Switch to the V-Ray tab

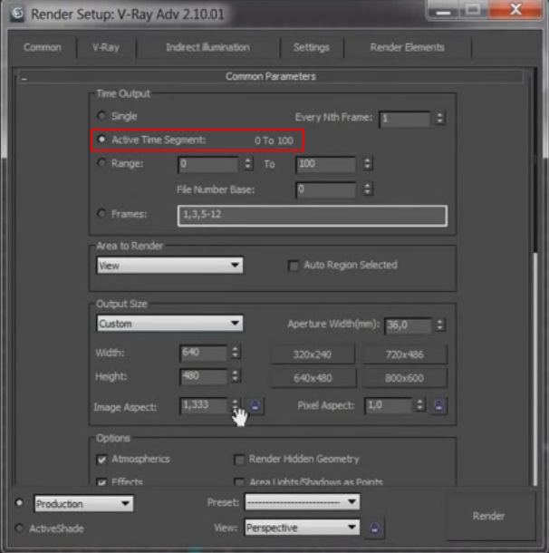pyautogui.click(x=106, y=47)
